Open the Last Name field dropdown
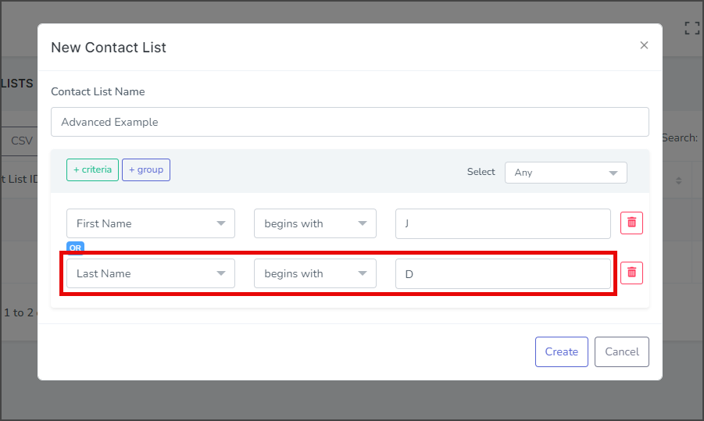The height and width of the screenshot is (421, 704). tap(150, 273)
